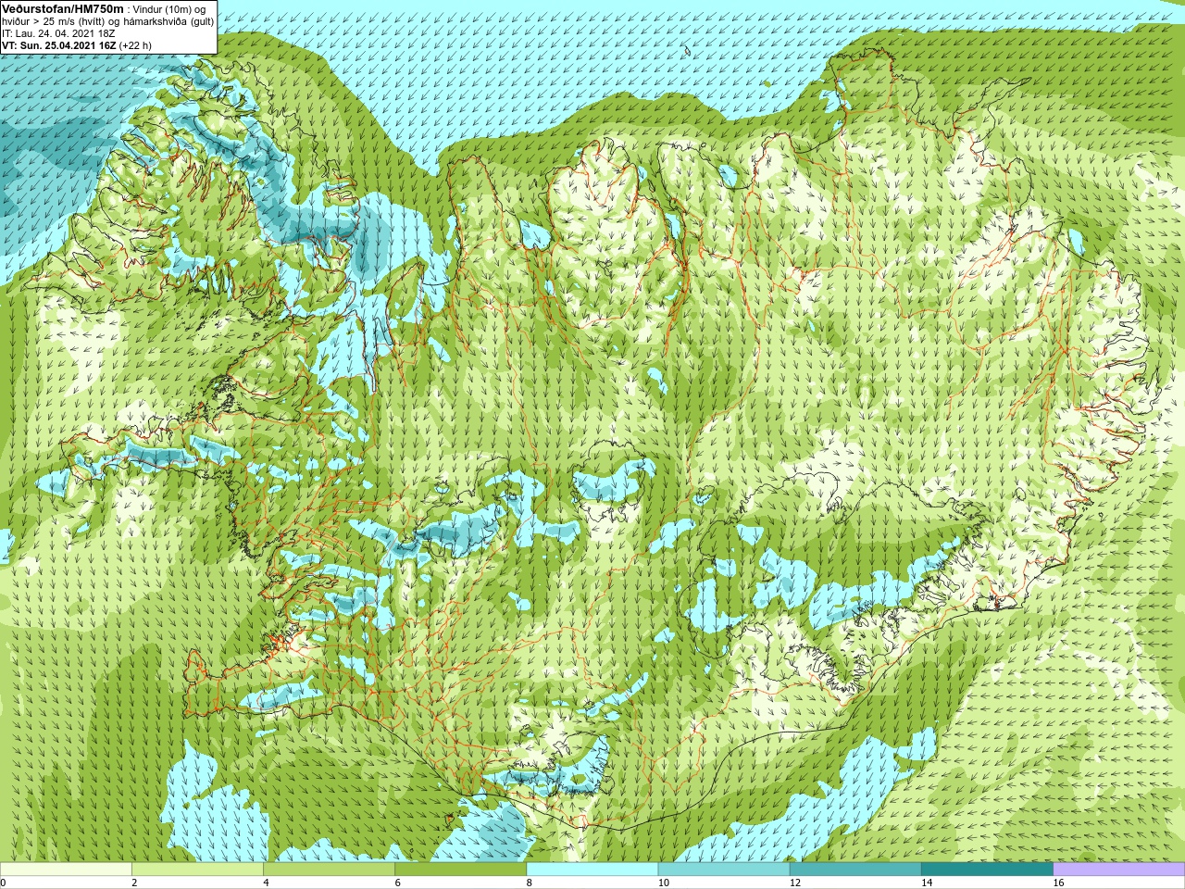This screenshot has height=889, width=1185.
Task: Click the turquoise 10–12 legend swatch
Action: [x=724, y=870]
